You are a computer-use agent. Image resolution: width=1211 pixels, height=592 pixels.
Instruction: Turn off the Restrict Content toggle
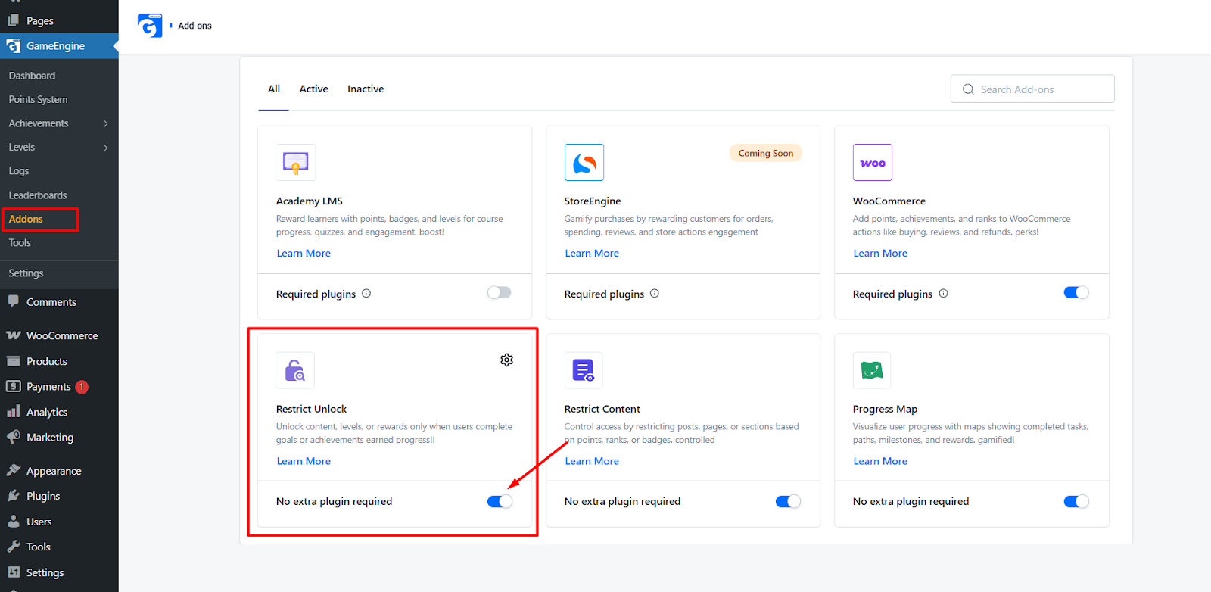click(788, 501)
